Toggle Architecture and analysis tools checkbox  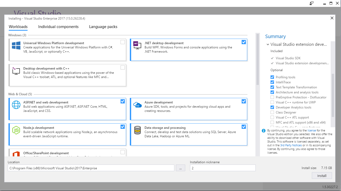tap(272, 92)
